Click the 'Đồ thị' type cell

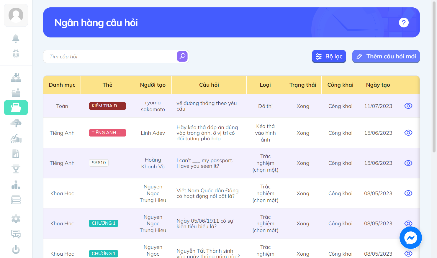265,106
